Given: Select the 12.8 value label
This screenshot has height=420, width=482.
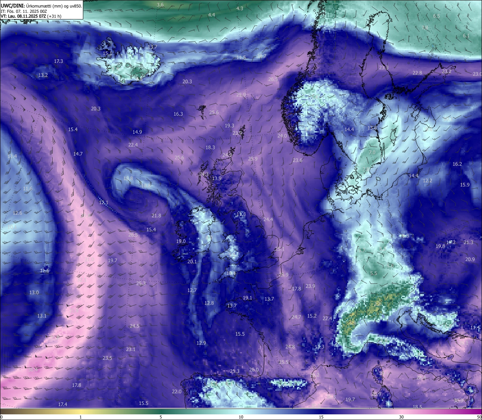Looking at the screenshot, I should pyautogui.click(x=209, y=303).
